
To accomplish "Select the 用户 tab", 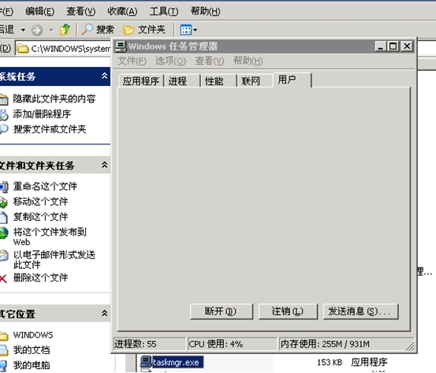I will [293, 80].
